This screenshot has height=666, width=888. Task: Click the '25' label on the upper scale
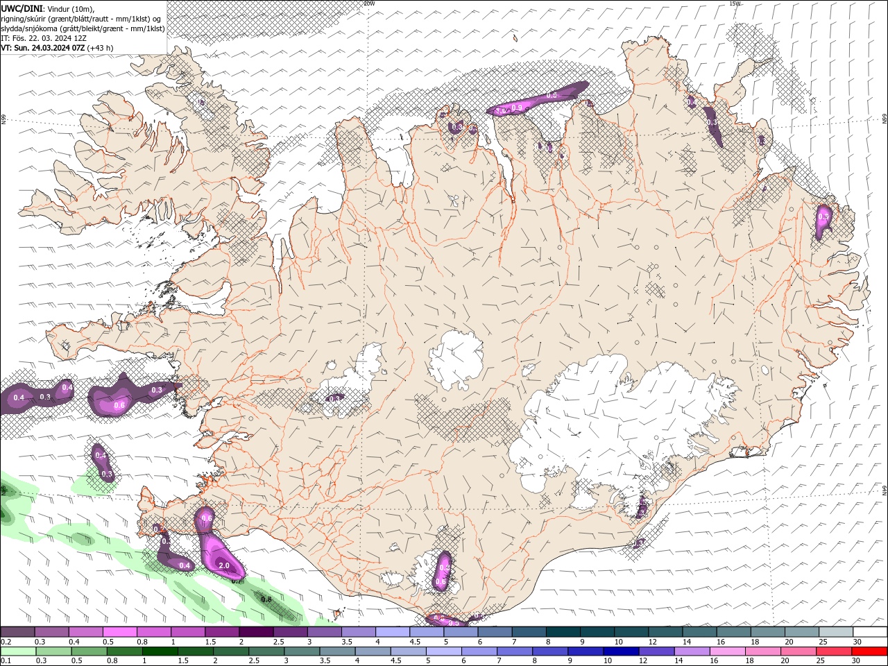[x=823, y=642]
